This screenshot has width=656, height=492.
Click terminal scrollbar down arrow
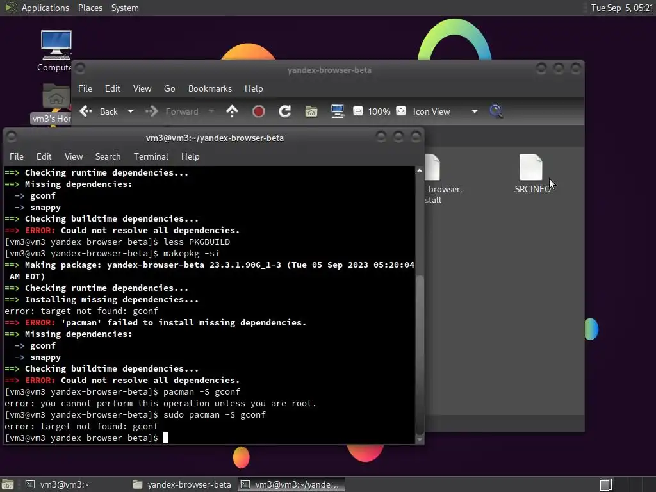[x=420, y=439]
